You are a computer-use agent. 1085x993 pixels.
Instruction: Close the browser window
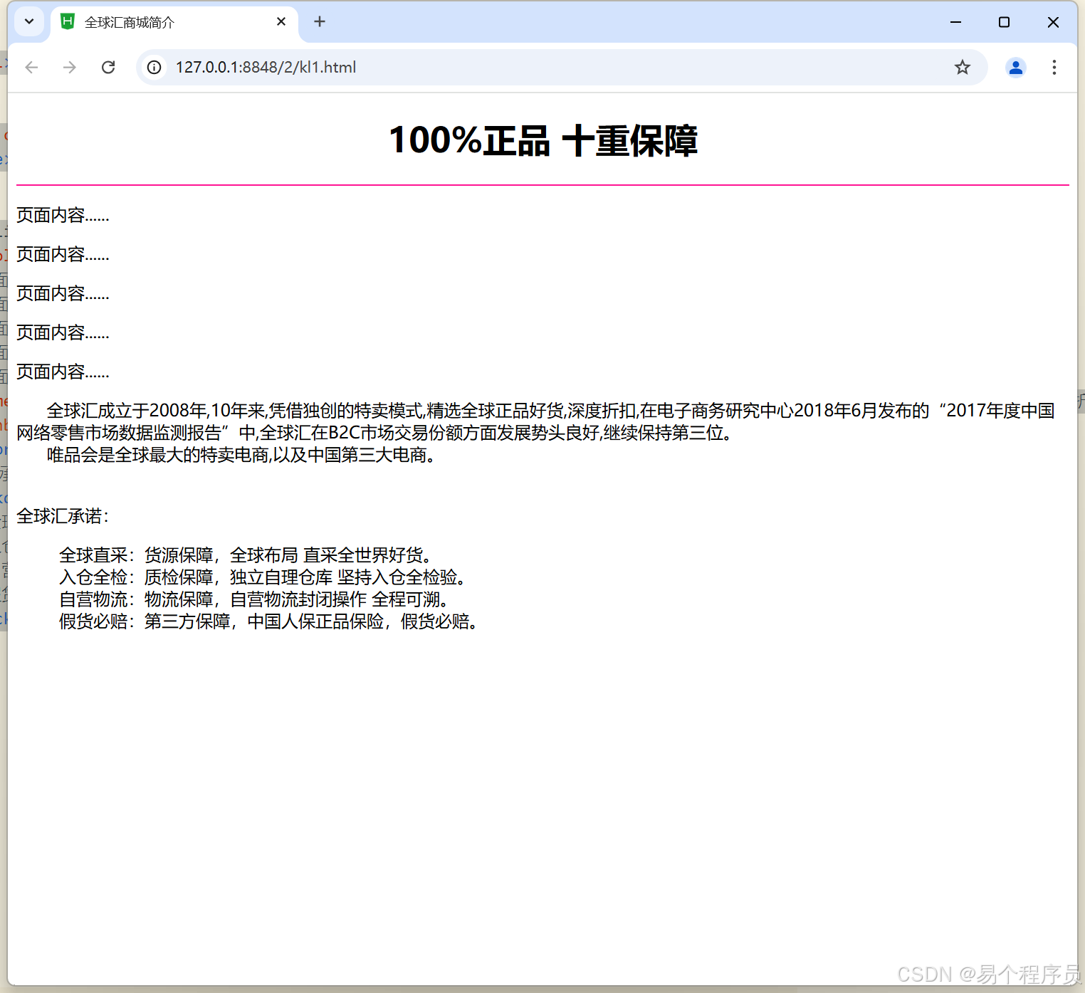coord(1053,22)
